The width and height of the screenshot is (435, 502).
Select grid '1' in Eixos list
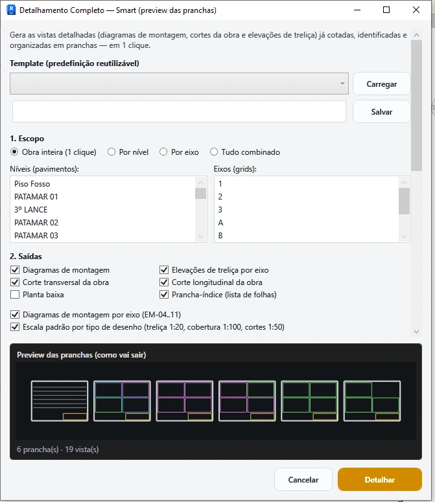307,184
